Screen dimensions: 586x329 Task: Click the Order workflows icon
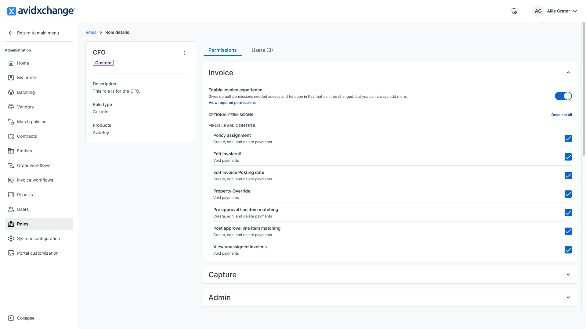pos(11,165)
